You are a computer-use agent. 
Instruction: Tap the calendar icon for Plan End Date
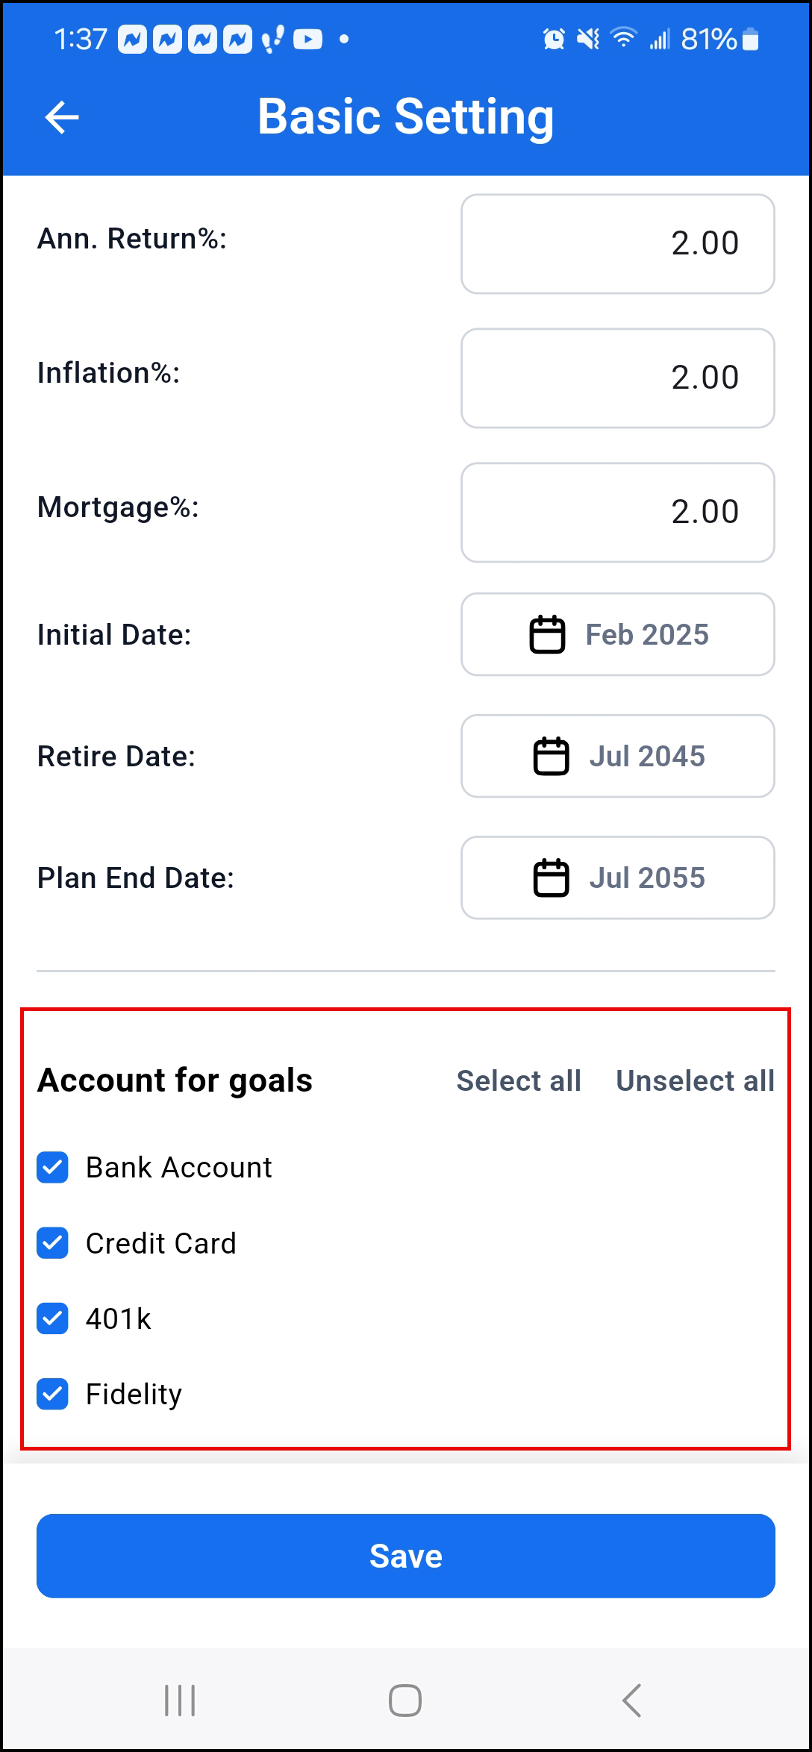click(x=551, y=878)
